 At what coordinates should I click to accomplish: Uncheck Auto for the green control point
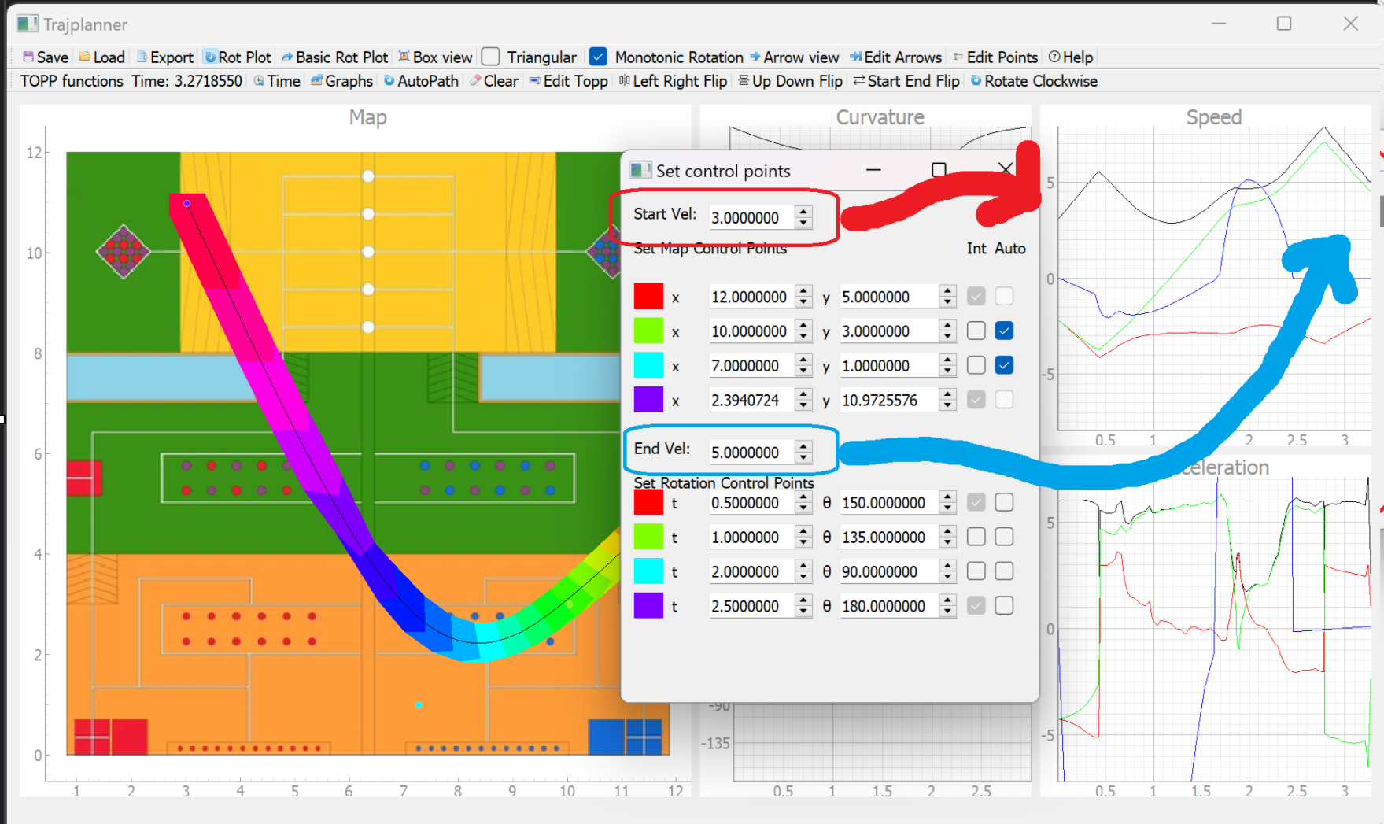1004,331
